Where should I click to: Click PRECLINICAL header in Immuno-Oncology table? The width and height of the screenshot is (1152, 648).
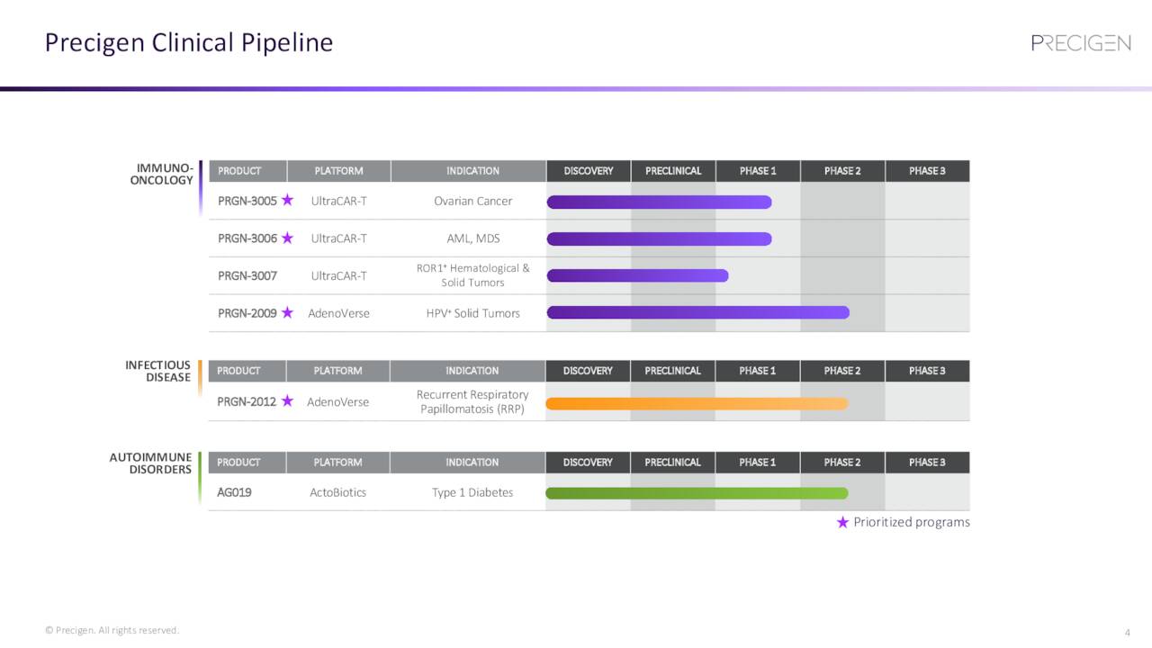[673, 171]
